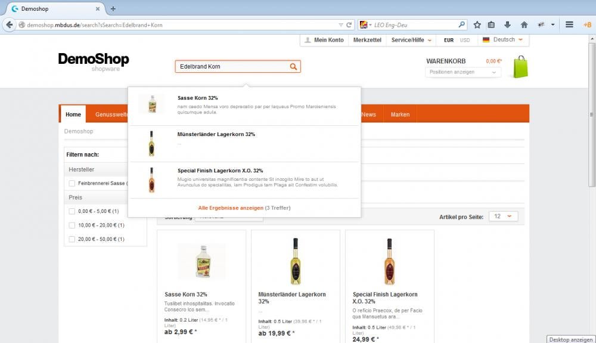Viewport: 596px width, 343px height.
Task: Open the Mein Konto link
Action: tap(324, 40)
